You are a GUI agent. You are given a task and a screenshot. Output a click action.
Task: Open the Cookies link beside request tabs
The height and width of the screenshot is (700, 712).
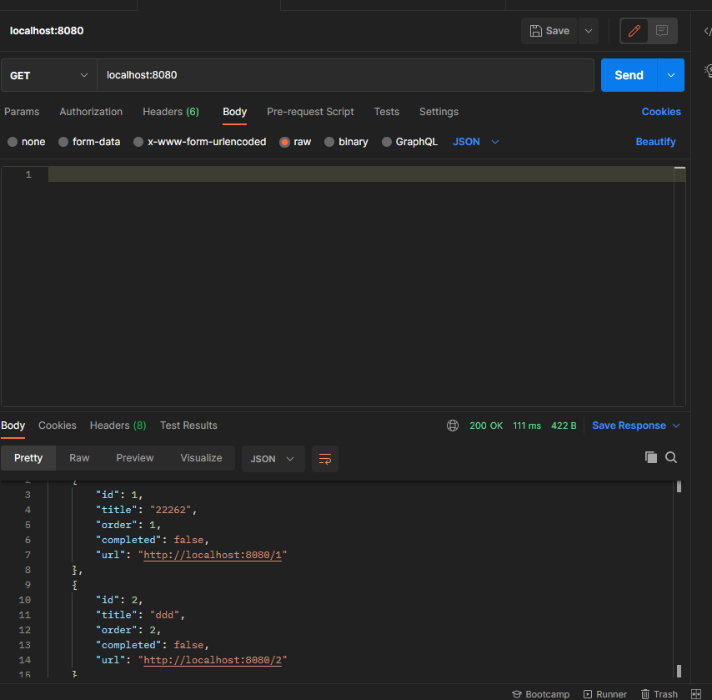pyautogui.click(x=660, y=112)
